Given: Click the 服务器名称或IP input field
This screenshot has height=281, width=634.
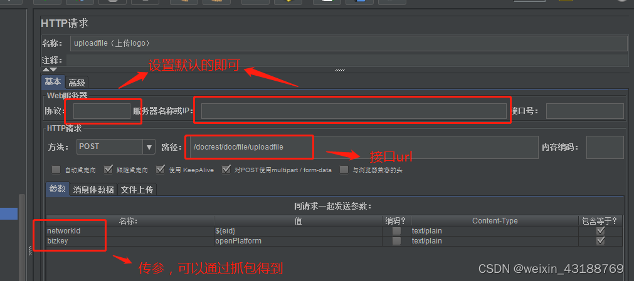Looking at the screenshot, I should click(x=354, y=111).
